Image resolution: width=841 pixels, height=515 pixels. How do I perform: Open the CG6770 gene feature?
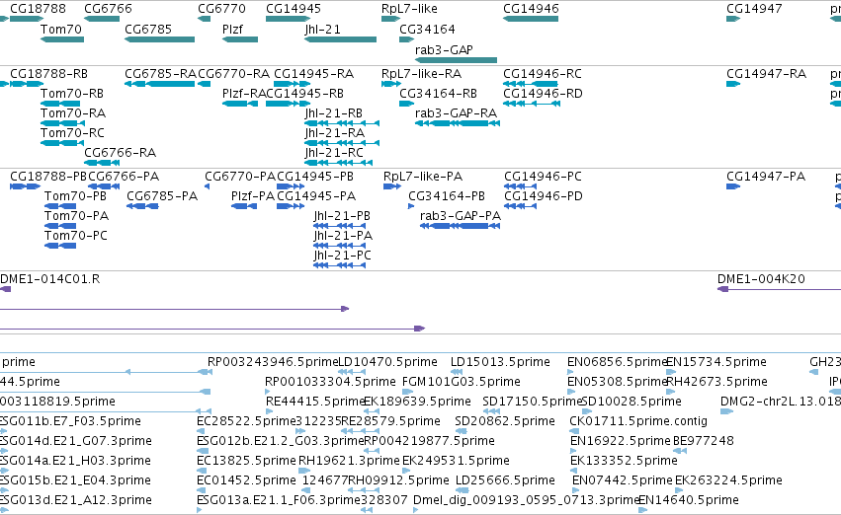point(204,19)
